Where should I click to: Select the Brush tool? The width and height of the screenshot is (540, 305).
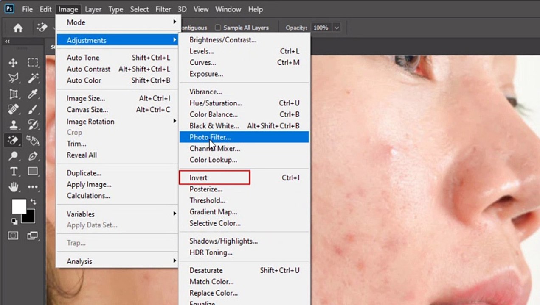(x=33, y=110)
